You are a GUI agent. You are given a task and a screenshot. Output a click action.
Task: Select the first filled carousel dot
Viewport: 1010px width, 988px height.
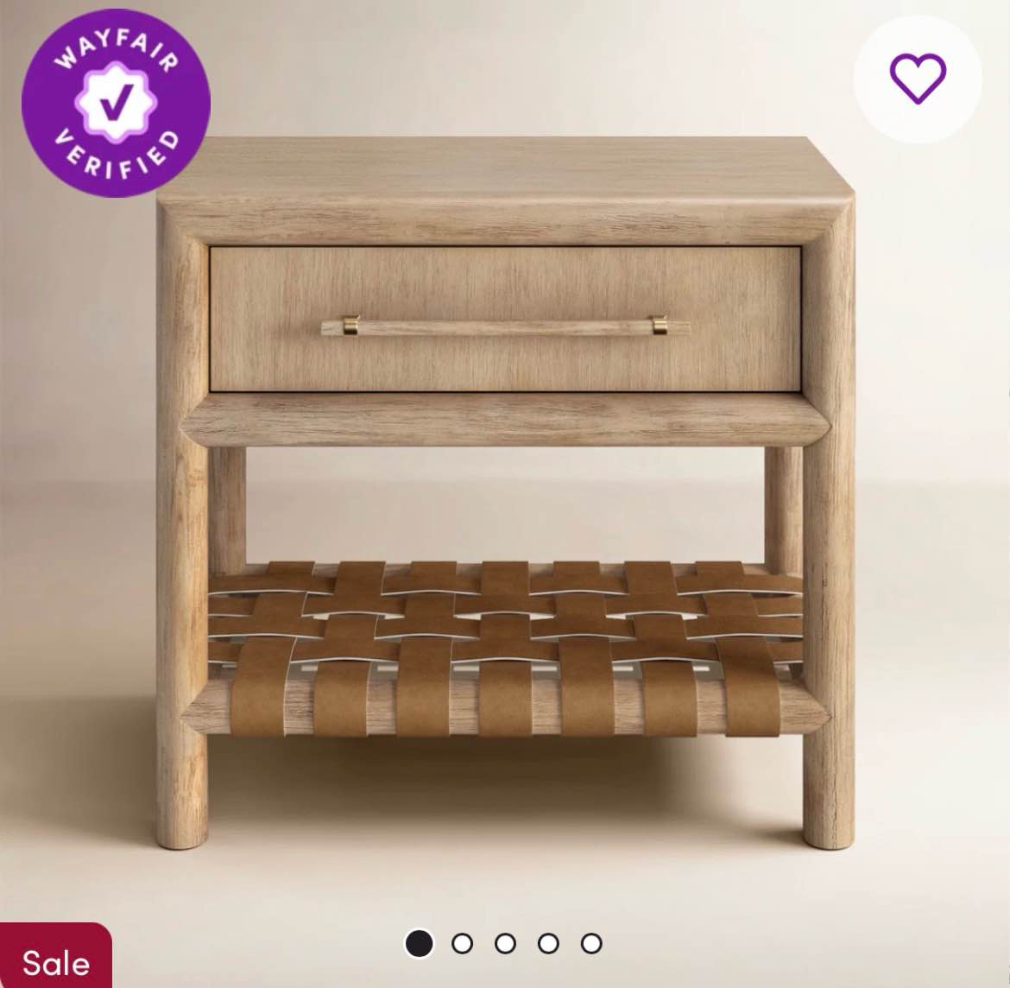click(420, 944)
